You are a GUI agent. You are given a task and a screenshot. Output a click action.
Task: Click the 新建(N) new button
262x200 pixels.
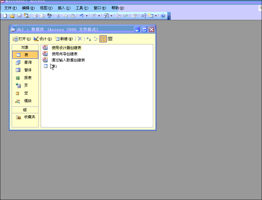pyautogui.click(x=64, y=39)
